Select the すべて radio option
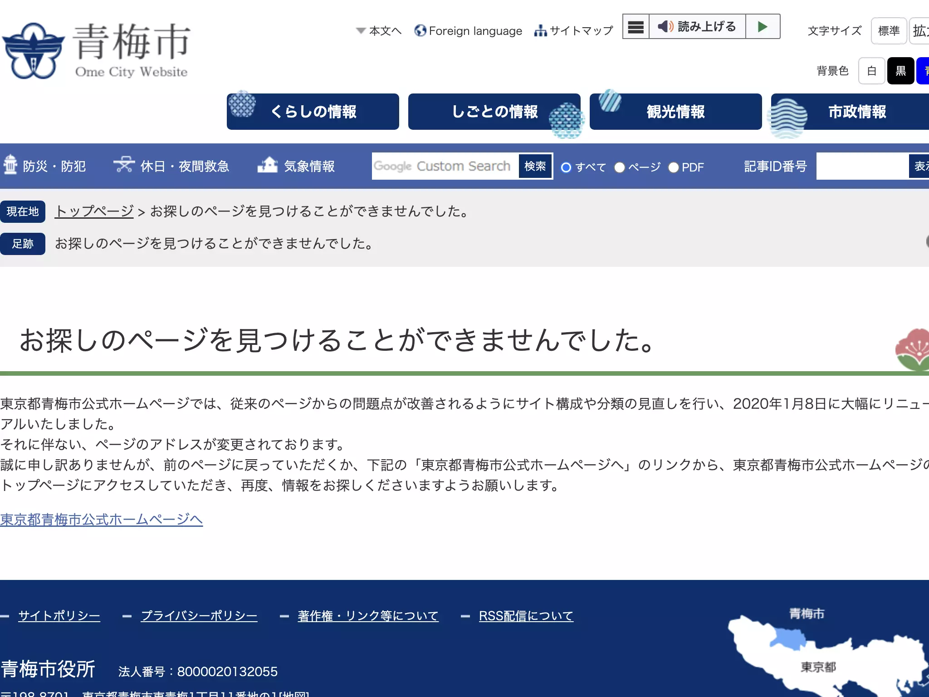The height and width of the screenshot is (697, 929). [566, 167]
